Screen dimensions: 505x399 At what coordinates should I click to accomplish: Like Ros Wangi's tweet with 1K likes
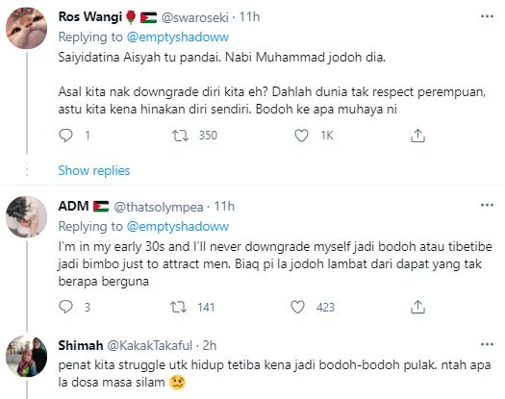coord(301,136)
